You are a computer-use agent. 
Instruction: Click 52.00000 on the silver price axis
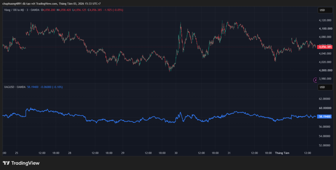[x=325, y=145]
